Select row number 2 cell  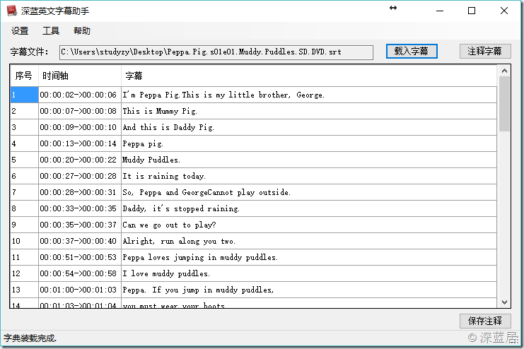pos(24,111)
